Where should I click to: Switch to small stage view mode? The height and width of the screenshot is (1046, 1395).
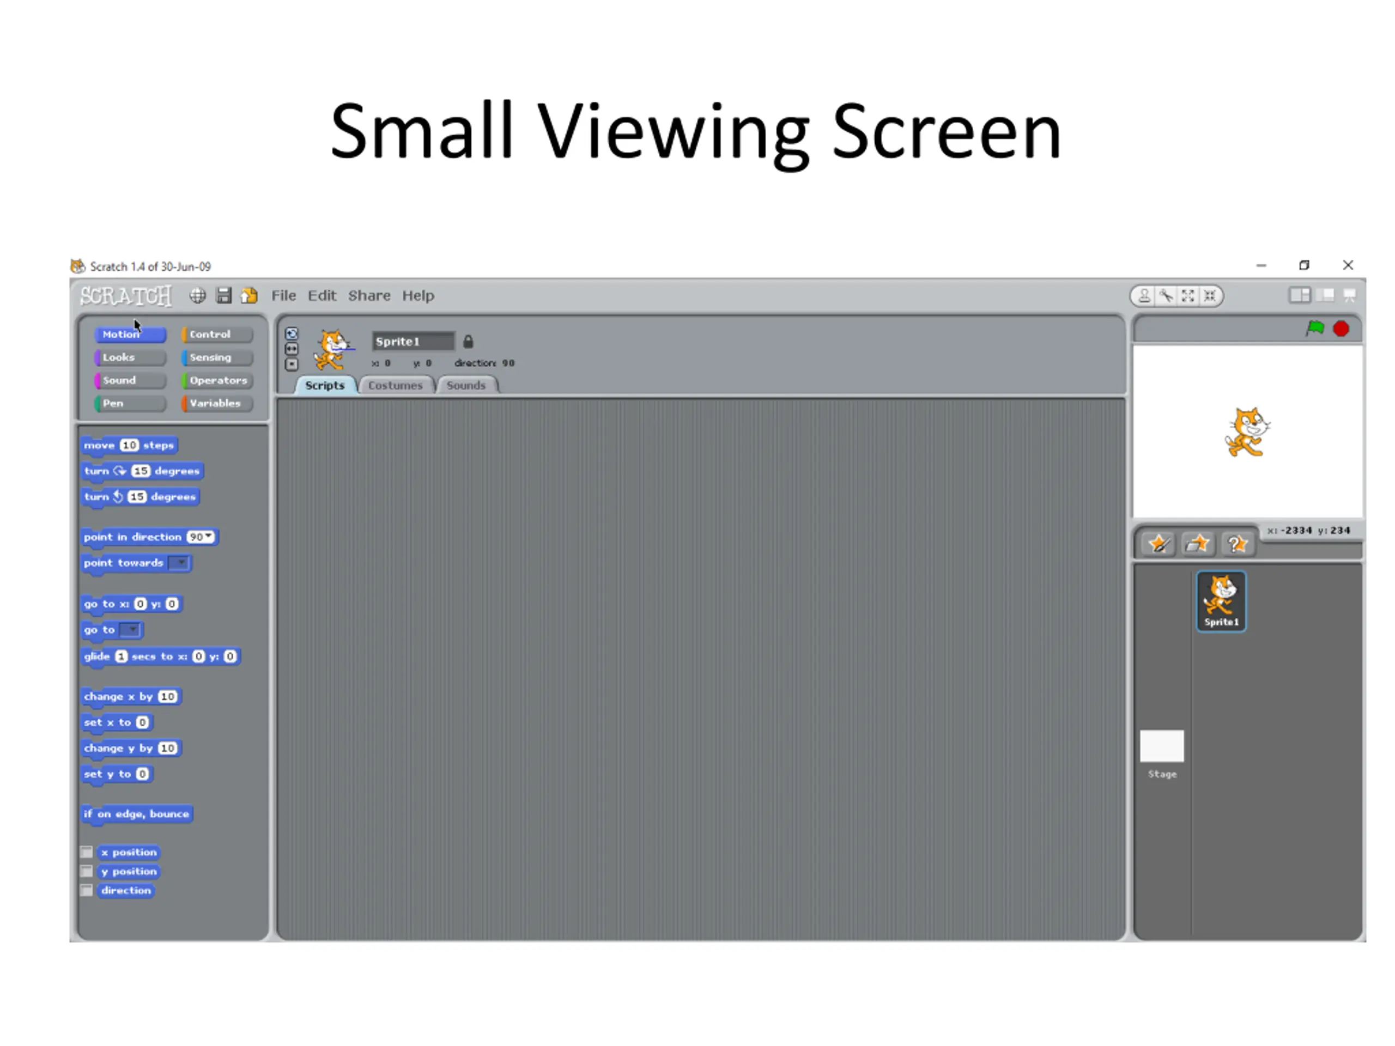(1300, 295)
